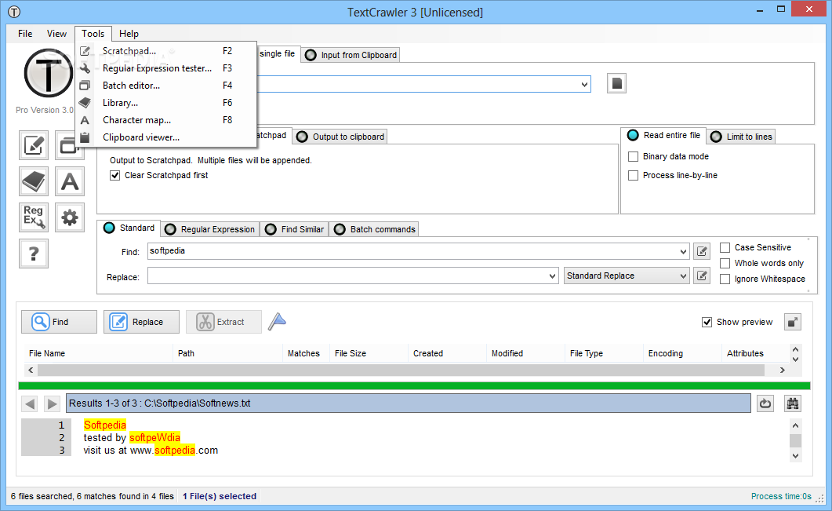Image resolution: width=832 pixels, height=511 pixels.
Task: Click the large TextCrawler T logo
Action: pyautogui.click(x=49, y=74)
